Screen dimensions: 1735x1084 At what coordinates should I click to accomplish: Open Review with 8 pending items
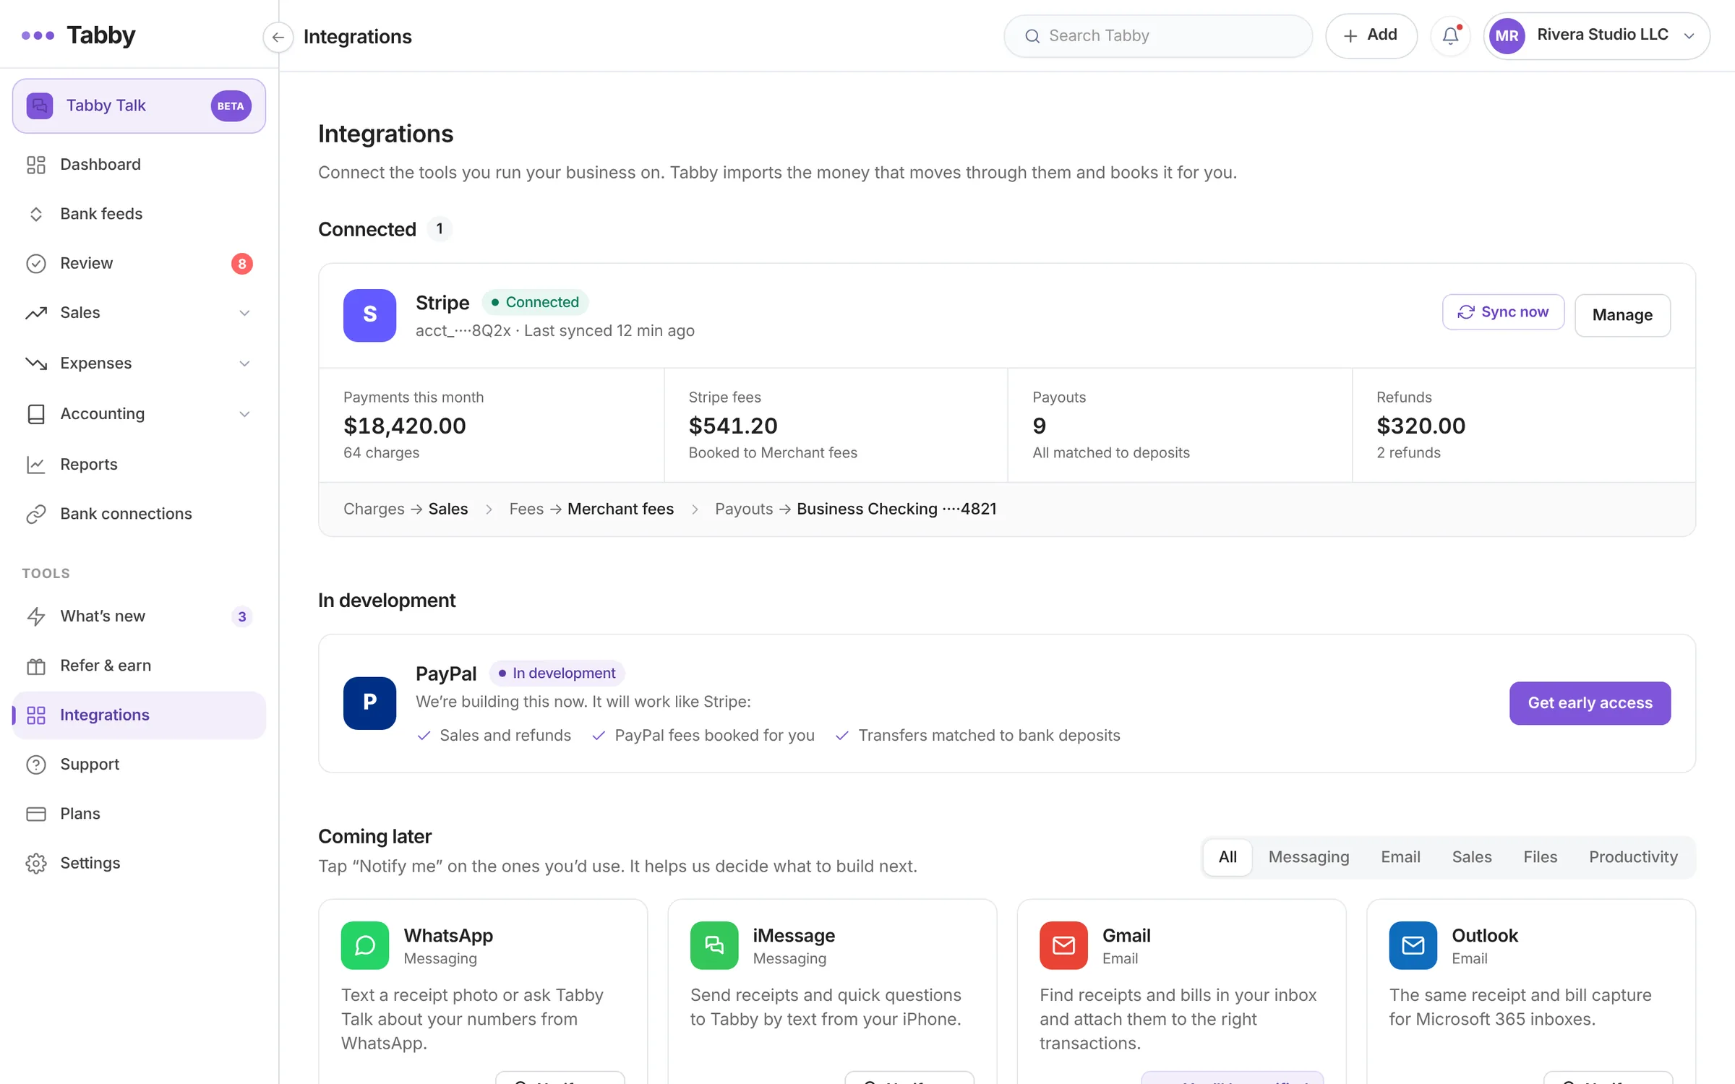coord(139,264)
